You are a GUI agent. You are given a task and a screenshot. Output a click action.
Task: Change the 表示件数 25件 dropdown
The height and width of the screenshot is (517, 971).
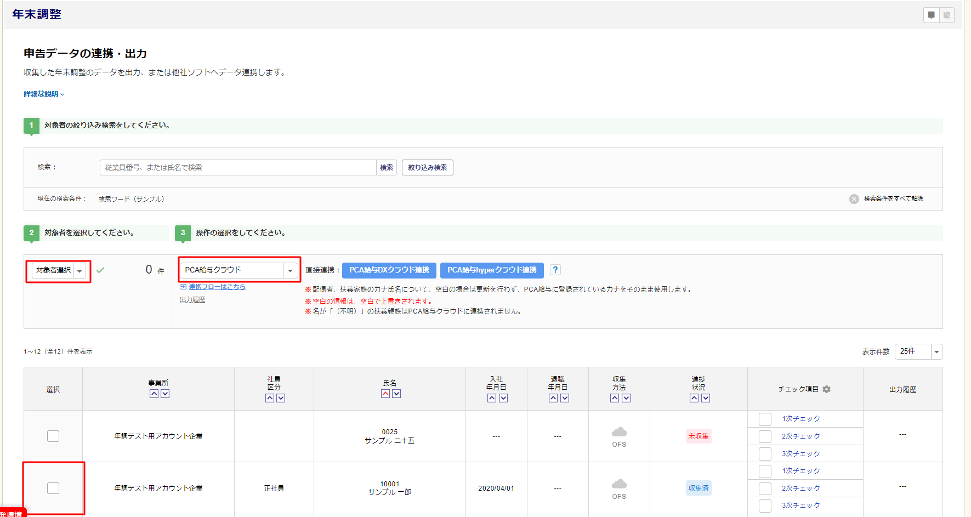(x=919, y=351)
